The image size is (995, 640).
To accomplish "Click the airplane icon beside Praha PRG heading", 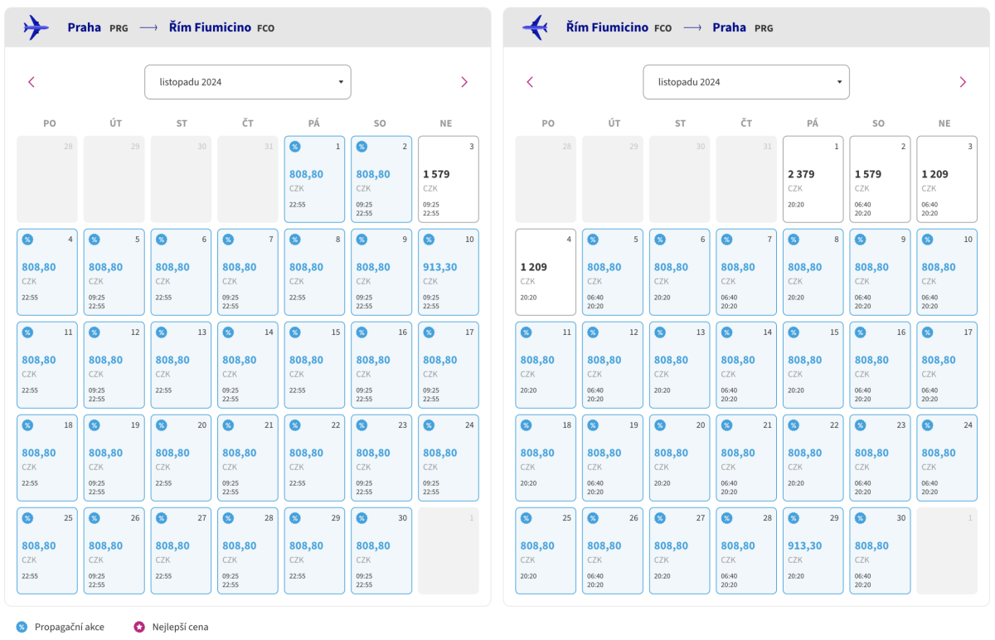I will click(36, 27).
